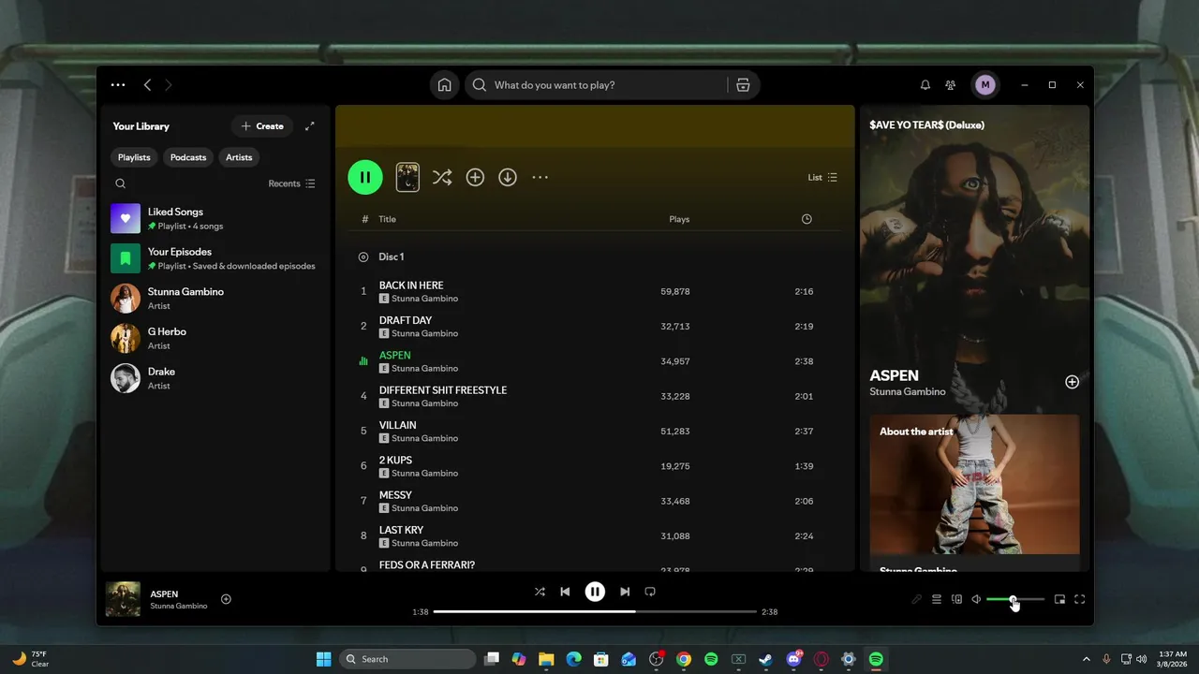Enter full screen view
Image resolution: width=1199 pixels, height=674 pixels.
click(x=1080, y=599)
